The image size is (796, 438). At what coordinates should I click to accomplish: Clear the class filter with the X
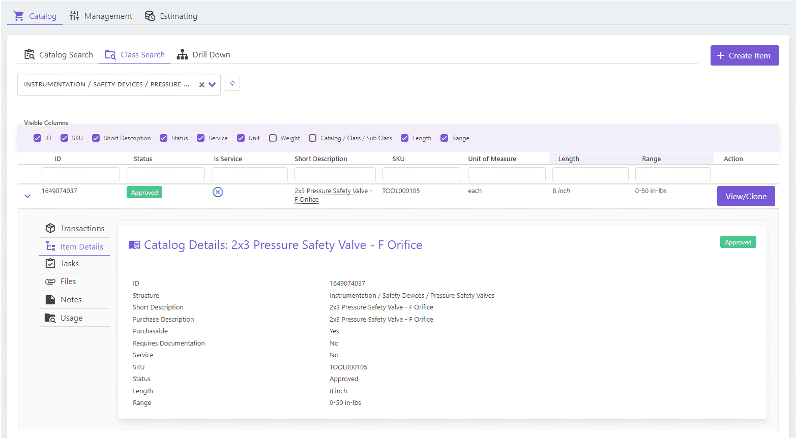point(202,84)
